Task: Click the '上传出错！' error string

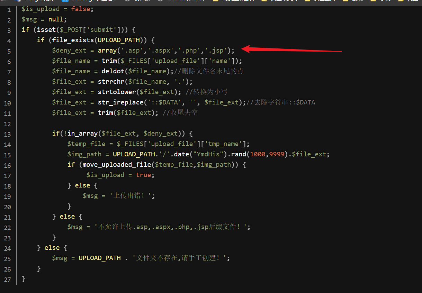Action: click(130, 196)
